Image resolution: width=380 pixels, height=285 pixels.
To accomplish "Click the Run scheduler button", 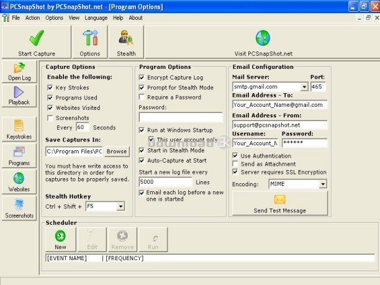I will coord(153,240).
